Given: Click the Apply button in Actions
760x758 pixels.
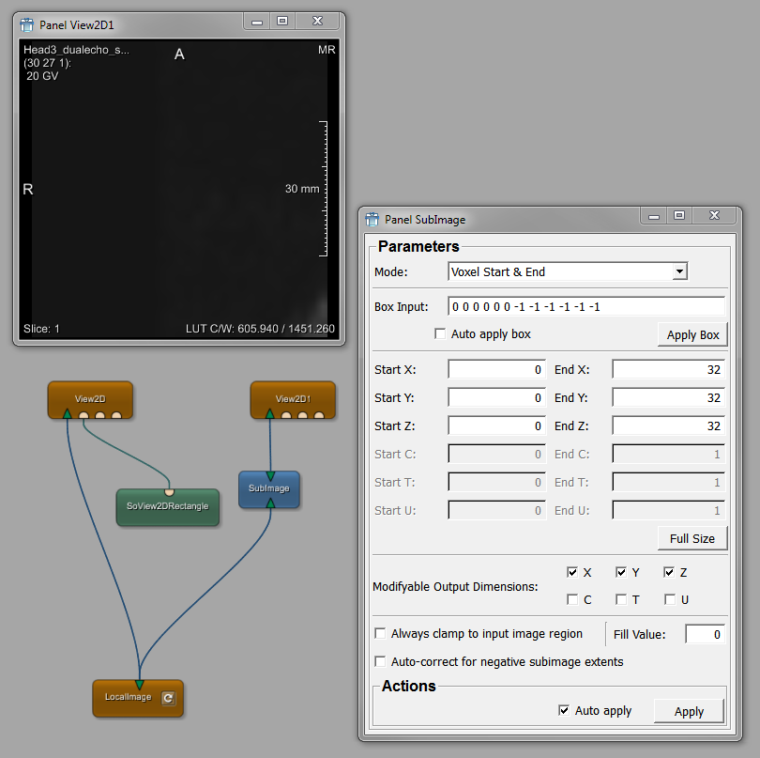Looking at the screenshot, I should (689, 711).
